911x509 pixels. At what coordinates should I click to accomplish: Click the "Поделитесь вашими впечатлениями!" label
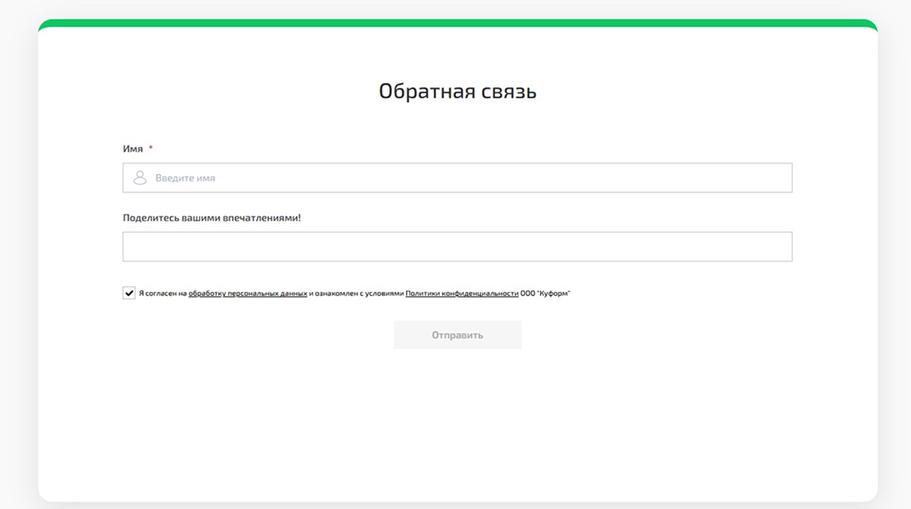click(212, 218)
